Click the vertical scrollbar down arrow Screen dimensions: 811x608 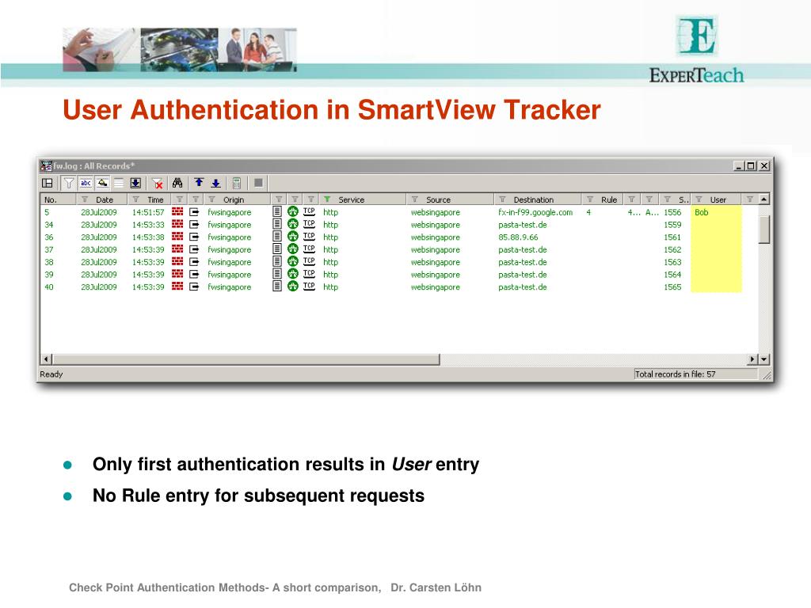(x=764, y=359)
